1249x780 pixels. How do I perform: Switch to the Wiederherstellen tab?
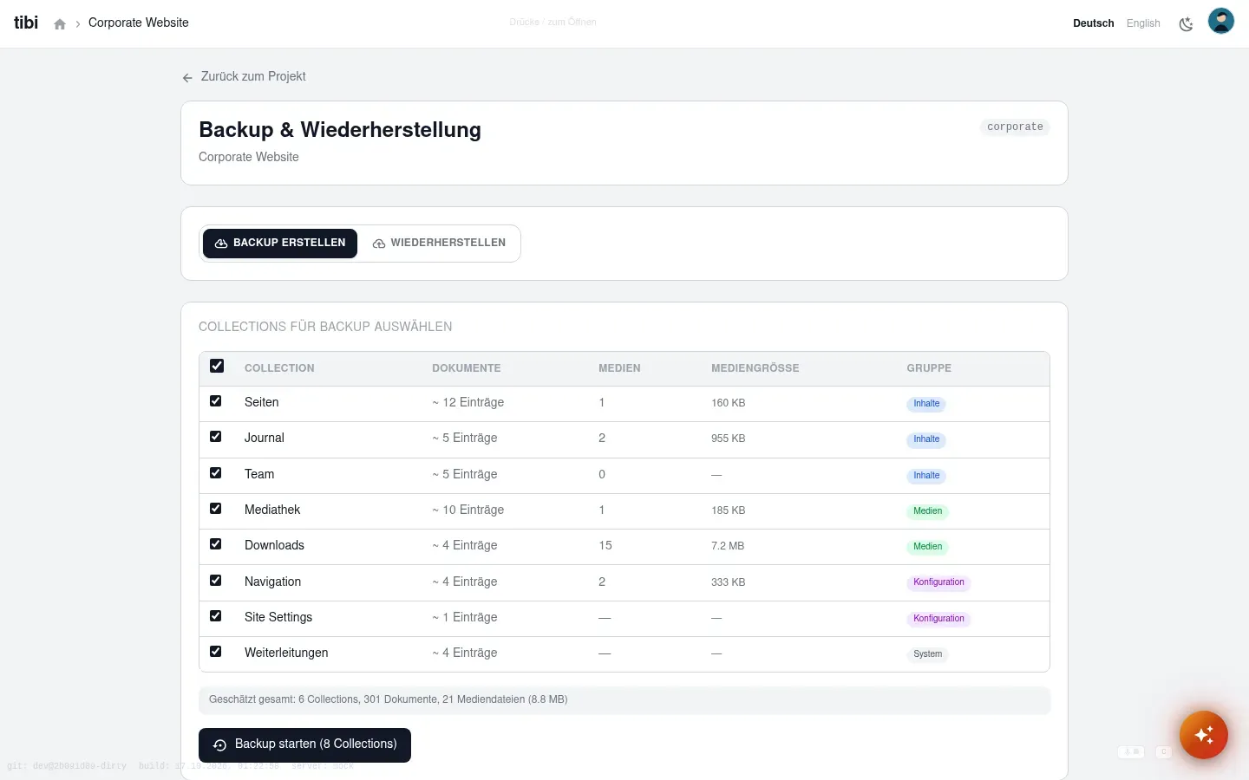[x=439, y=244]
